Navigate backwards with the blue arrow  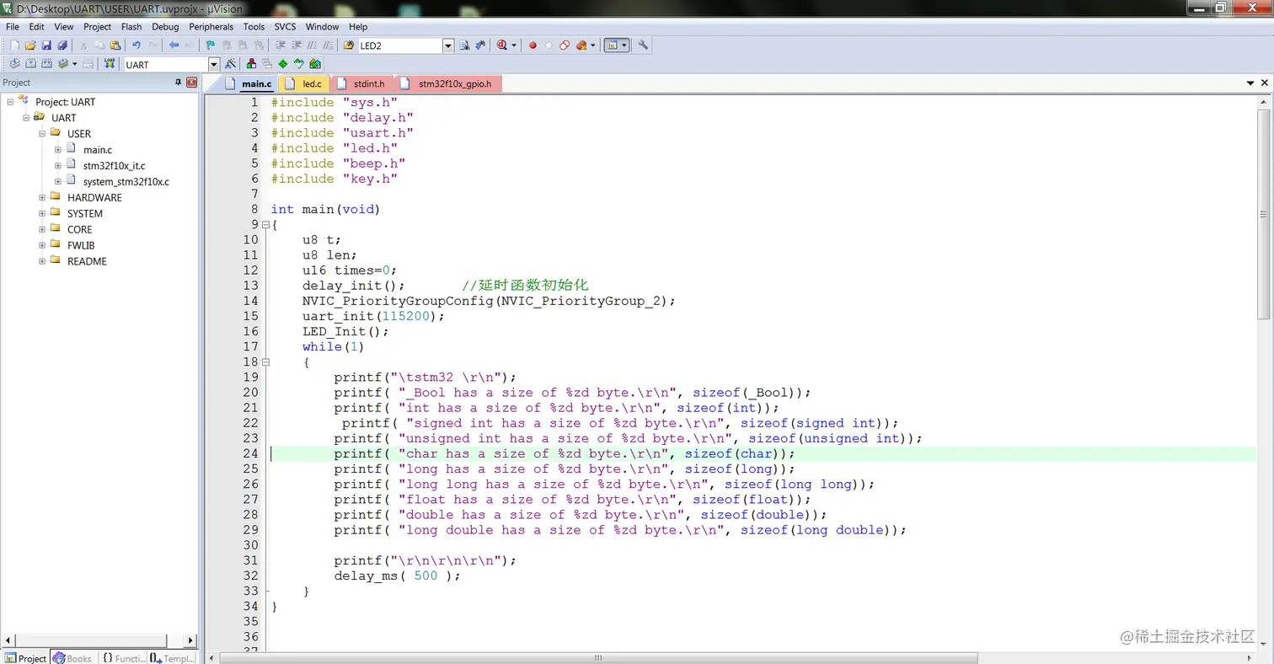(174, 46)
